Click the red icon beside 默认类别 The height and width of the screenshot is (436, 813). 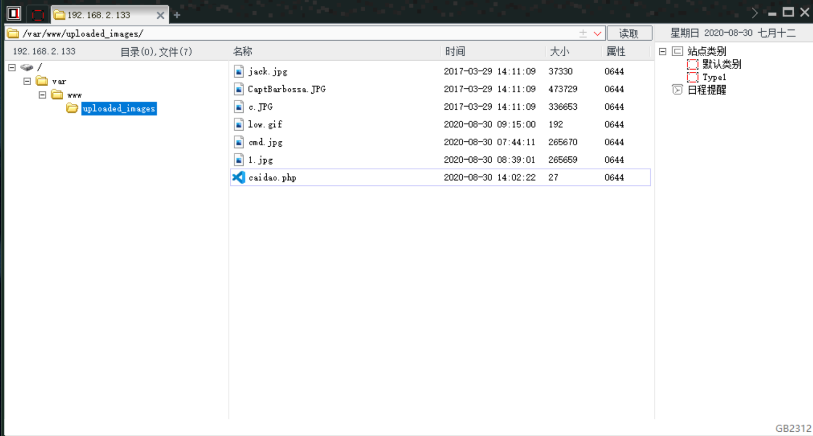[x=692, y=64]
